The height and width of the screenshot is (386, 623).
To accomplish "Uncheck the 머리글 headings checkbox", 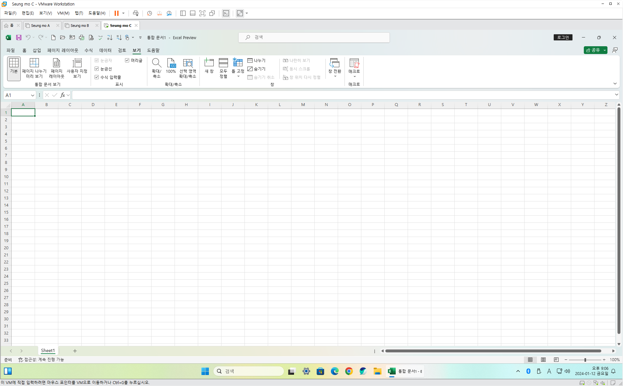I will [x=127, y=60].
